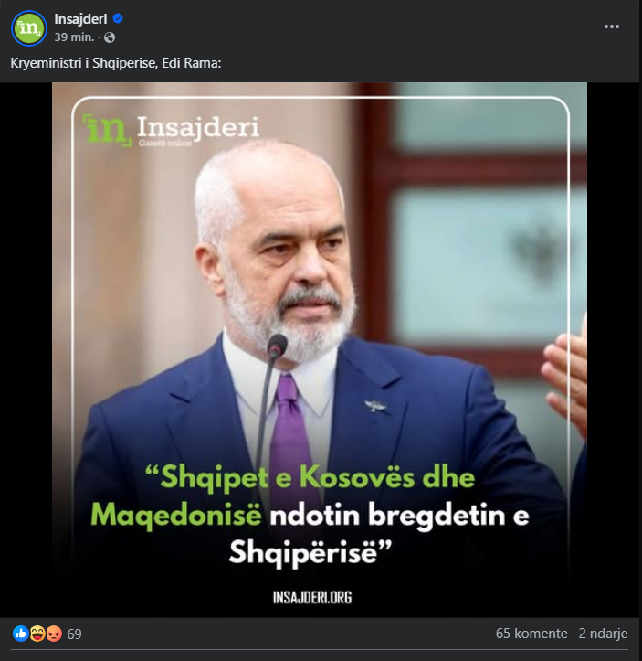Click the Angry reaction emoji
This screenshot has height=661, width=642.
(x=54, y=634)
